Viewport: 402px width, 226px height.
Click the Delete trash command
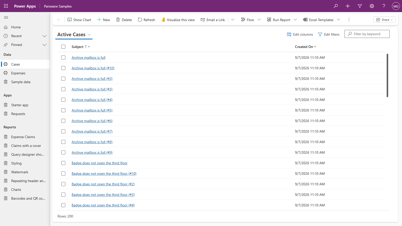pos(124,20)
